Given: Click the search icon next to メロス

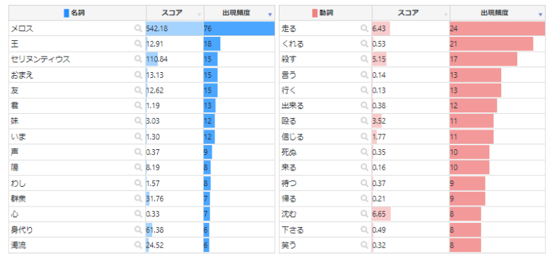Looking at the screenshot, I should click(x=138, y=28).
